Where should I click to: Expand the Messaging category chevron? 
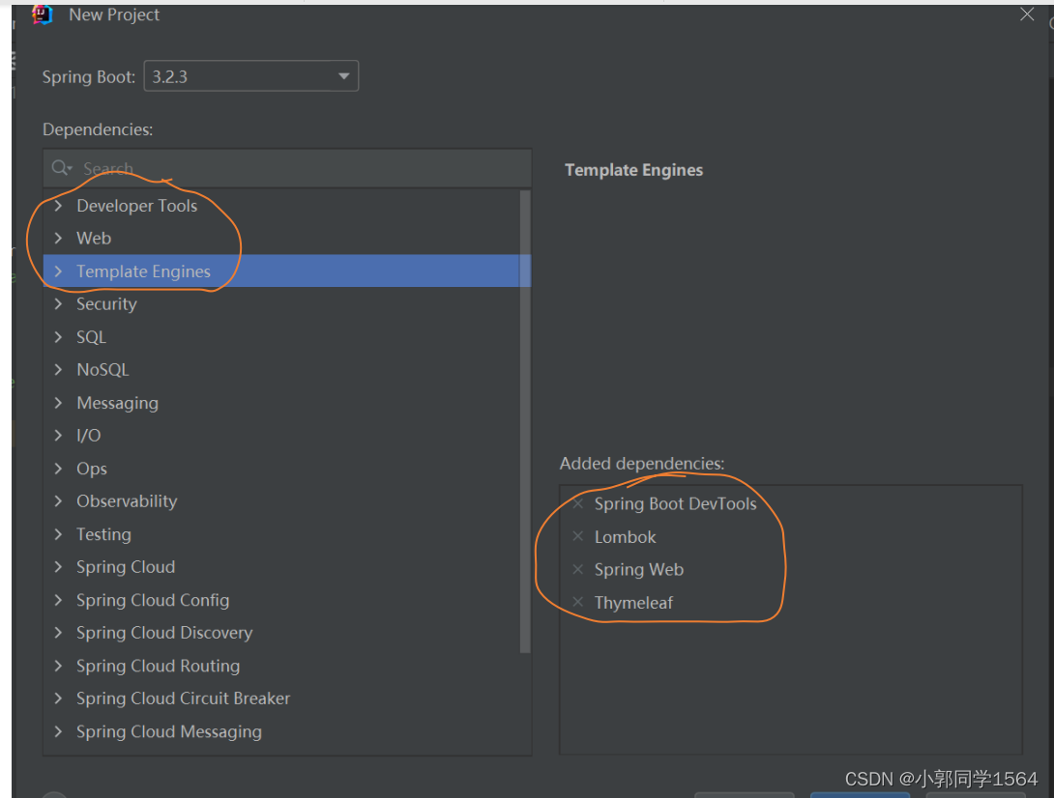(x=58, y=402)
